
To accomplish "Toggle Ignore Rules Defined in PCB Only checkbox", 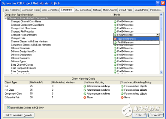I will pos(8,108).
